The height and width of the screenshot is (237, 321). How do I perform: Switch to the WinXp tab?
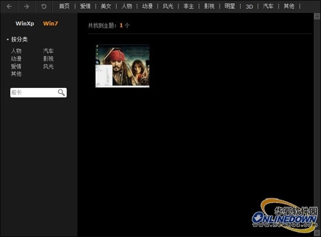tap(25, 23)
